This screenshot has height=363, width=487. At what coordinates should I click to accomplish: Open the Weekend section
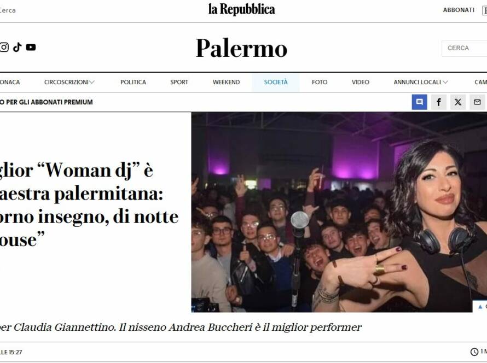tap(226, 82)
